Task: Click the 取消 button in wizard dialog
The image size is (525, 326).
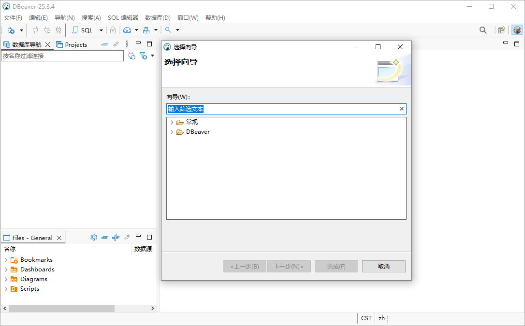Action: tap(383, 266)
